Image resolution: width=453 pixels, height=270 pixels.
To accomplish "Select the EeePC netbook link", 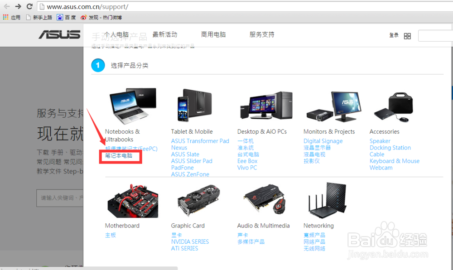I will [x=131, y=149].
